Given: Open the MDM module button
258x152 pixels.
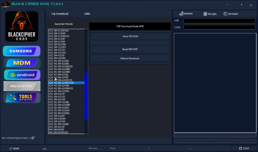Looking at the screenshot, I should coord(22,63).
